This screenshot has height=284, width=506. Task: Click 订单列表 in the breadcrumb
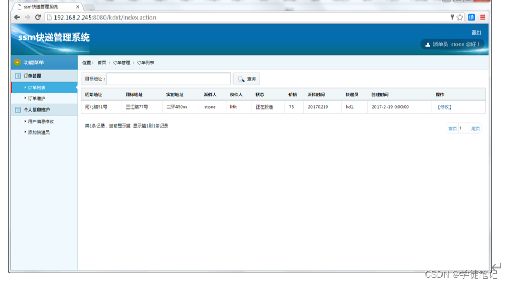[x=145, y=63]
